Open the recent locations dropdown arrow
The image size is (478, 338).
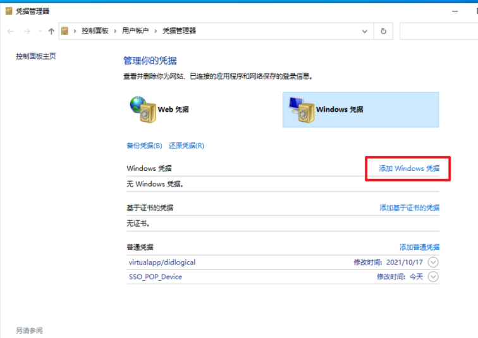[x=40, y=31]
